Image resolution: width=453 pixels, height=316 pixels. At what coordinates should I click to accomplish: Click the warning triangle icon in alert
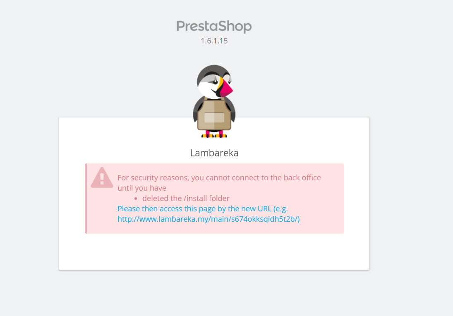pyautogui.click(x=102, y=177)
